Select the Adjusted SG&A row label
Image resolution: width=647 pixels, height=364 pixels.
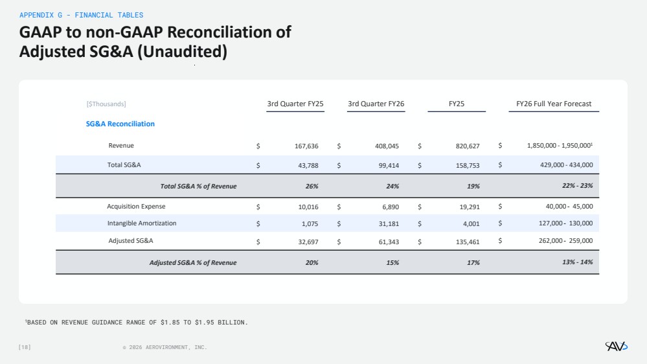131,241
